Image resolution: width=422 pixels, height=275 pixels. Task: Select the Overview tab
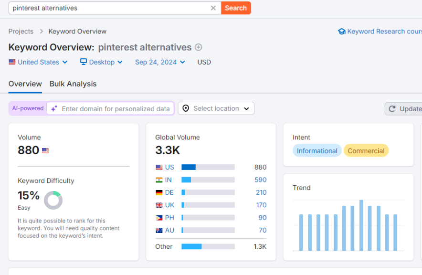tap(25, 84)
